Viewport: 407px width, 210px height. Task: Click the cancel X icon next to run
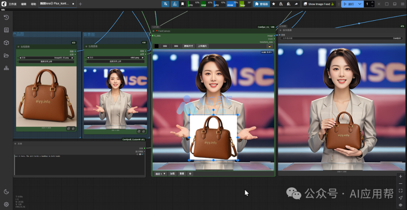[379, 4]
